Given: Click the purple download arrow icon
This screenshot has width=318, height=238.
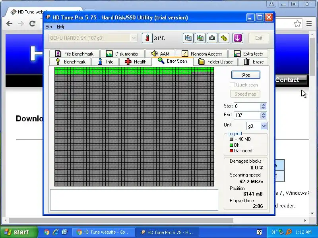Looking at the screenshot, I should click(x=238, y=38).
